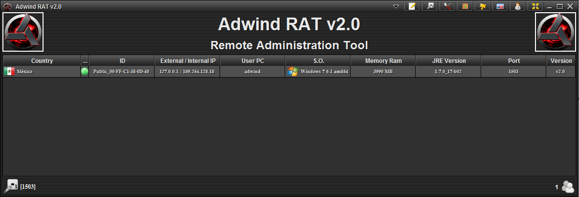The width and height of the screenshot is (579, 197).
Task: Open the notepad with pencil toolbar icon
Action: click(x=412, y=6)
